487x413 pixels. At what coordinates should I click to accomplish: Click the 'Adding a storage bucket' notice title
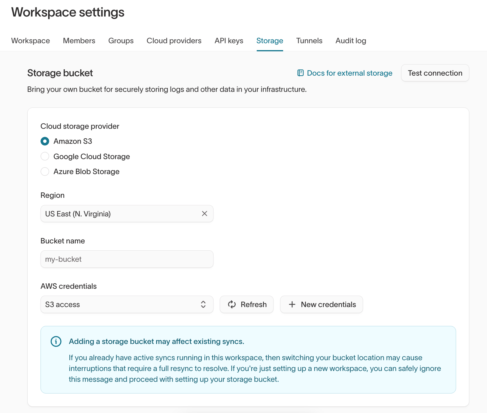tap(156, 342)
